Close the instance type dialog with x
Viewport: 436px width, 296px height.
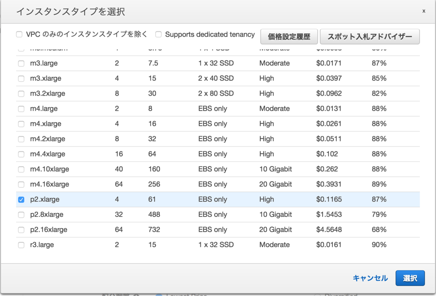pos(424,11)
